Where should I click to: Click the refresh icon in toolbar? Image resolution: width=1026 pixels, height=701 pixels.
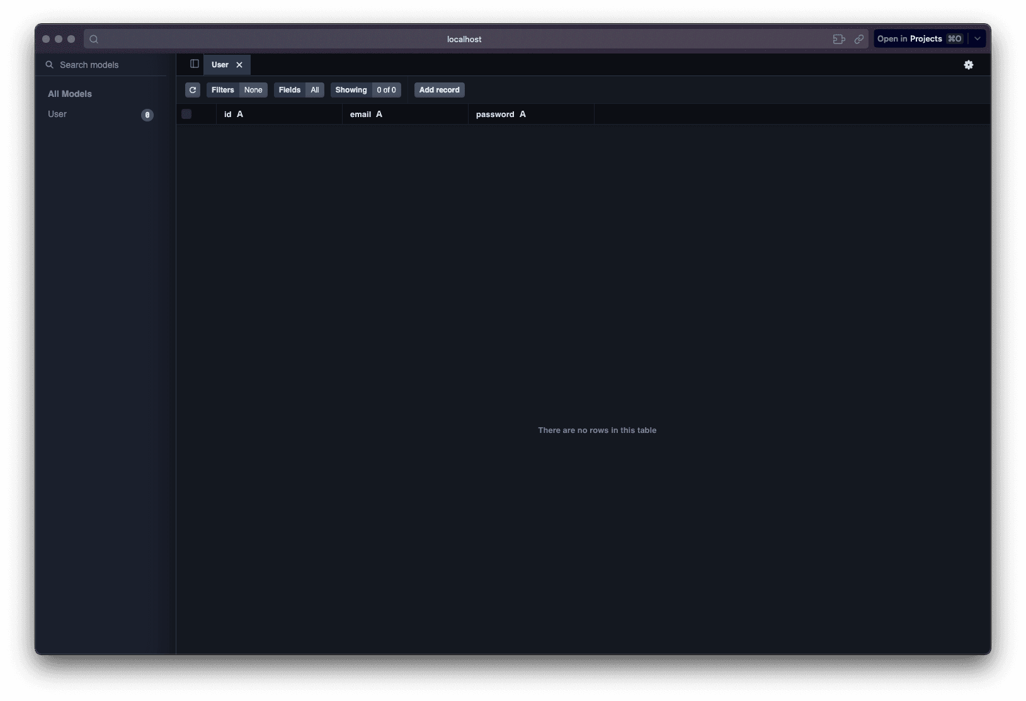click(x=193, y=90)
